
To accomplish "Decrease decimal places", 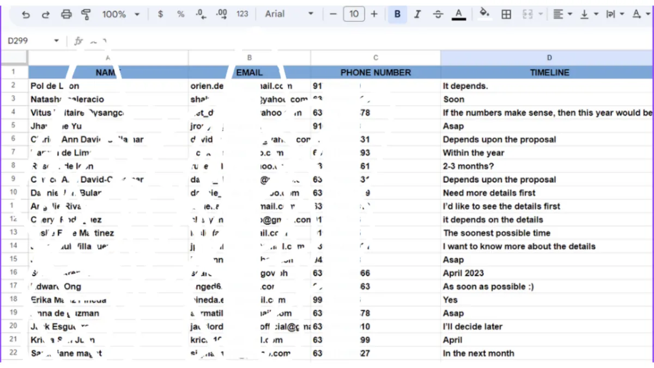I will point(201,14).
